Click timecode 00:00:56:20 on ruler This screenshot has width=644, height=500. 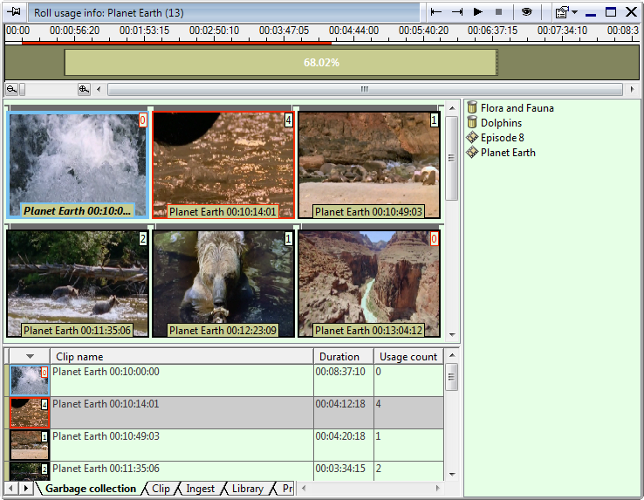point(74,31)
